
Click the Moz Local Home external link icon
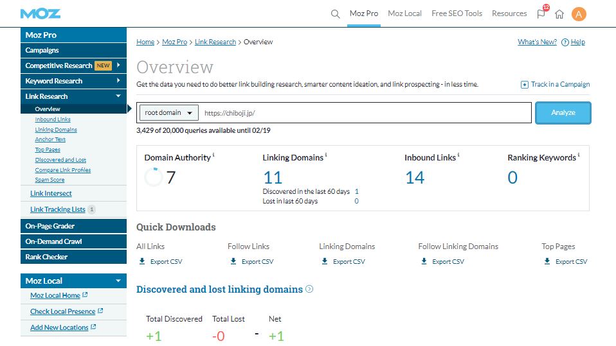pos(85,295)
